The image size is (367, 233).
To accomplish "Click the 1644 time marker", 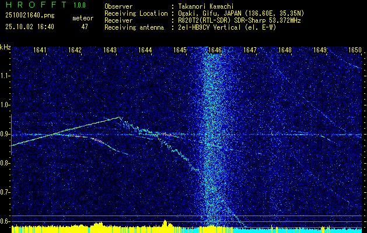I will (x=145, y=50).
